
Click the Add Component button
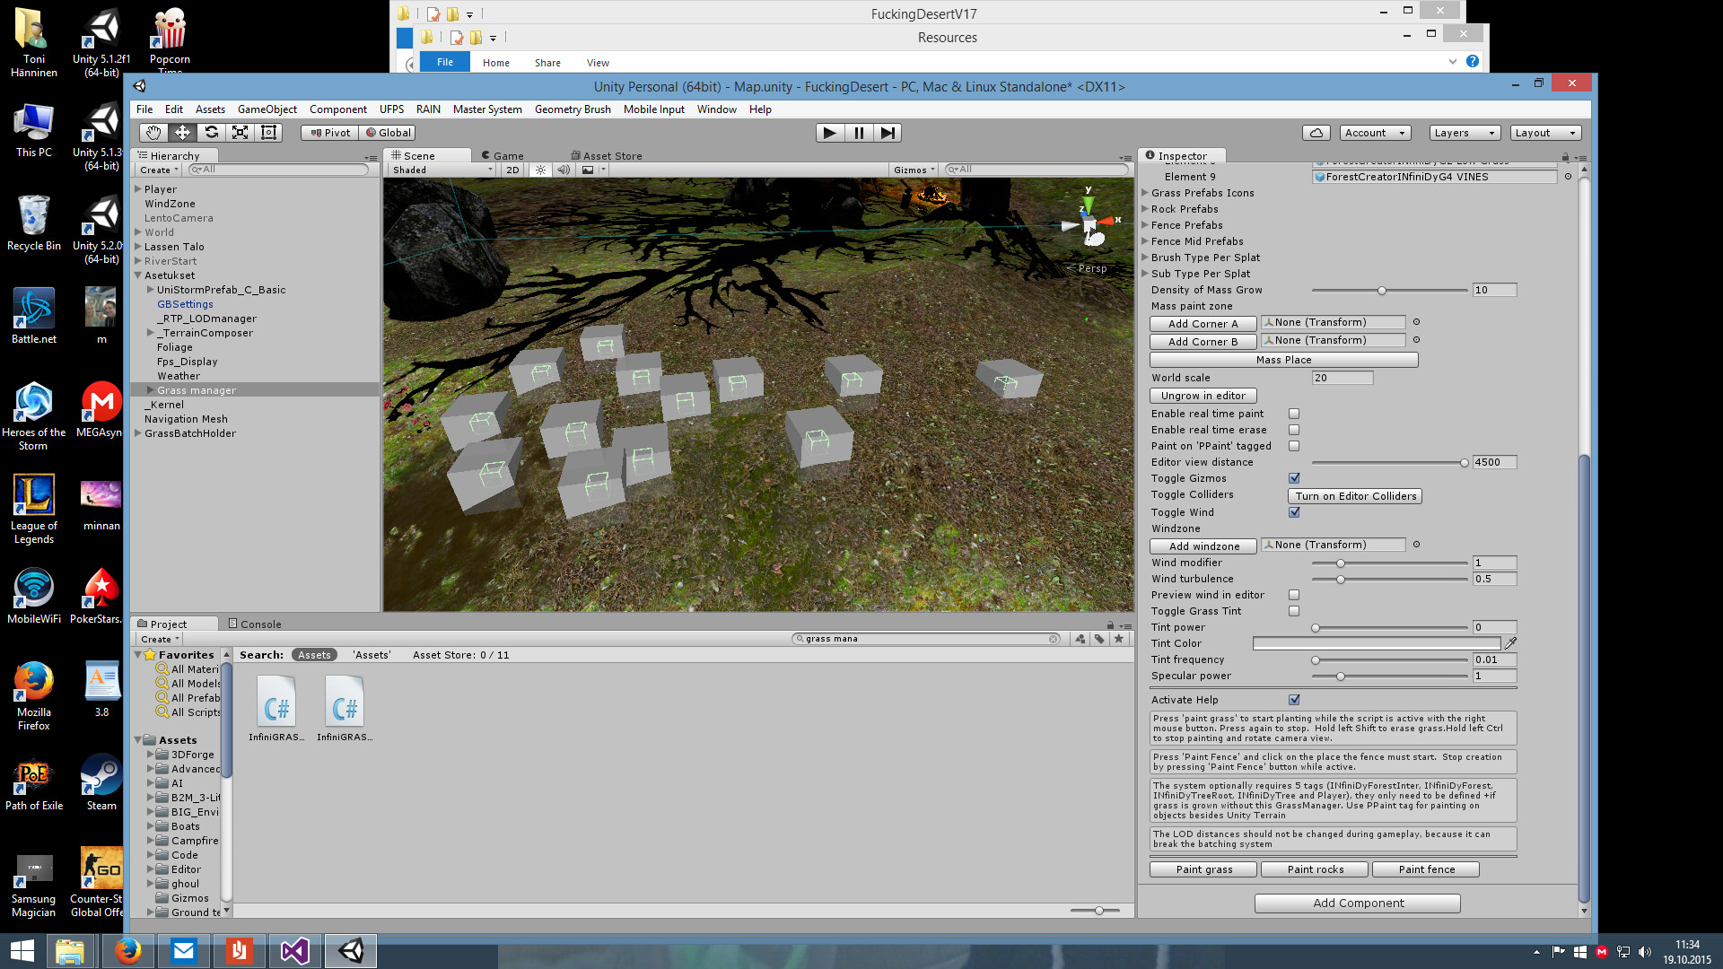(x=1356, y=903)
